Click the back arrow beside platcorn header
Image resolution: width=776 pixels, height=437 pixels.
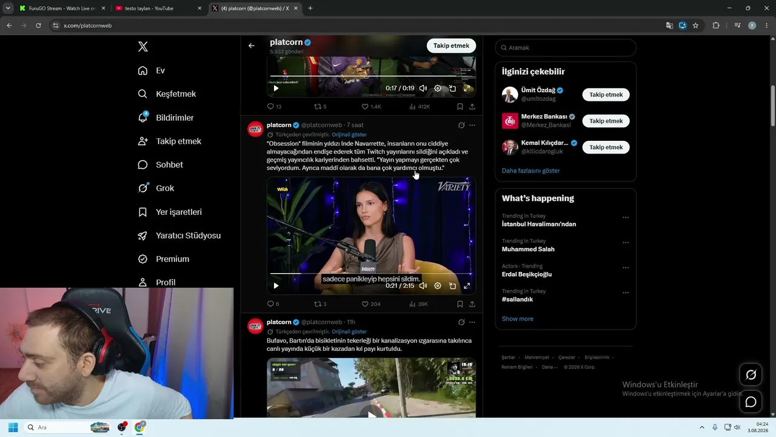252,46
